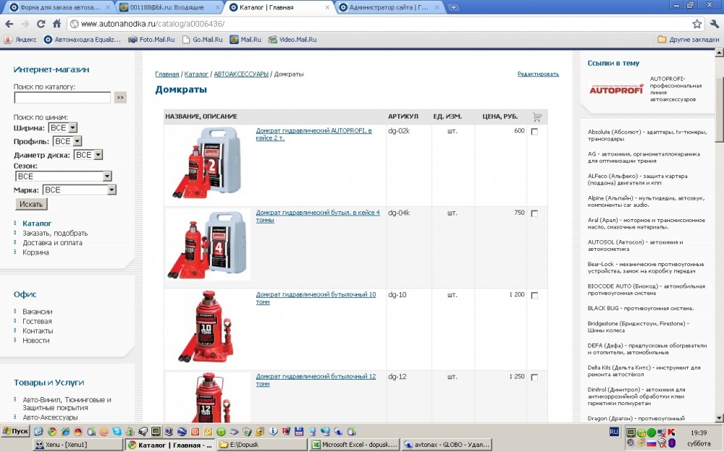Click the 10-ton red jack thumbnail
This screenshot has width=724, height=452.
(x=207, y=327)
